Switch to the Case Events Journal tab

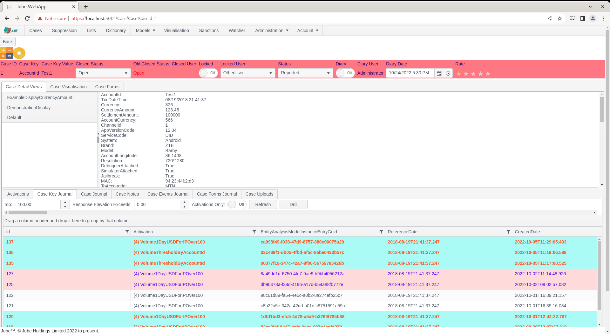click(168, 194)
